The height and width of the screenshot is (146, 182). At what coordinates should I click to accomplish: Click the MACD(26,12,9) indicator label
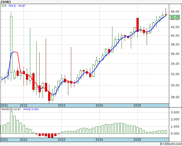11,109
